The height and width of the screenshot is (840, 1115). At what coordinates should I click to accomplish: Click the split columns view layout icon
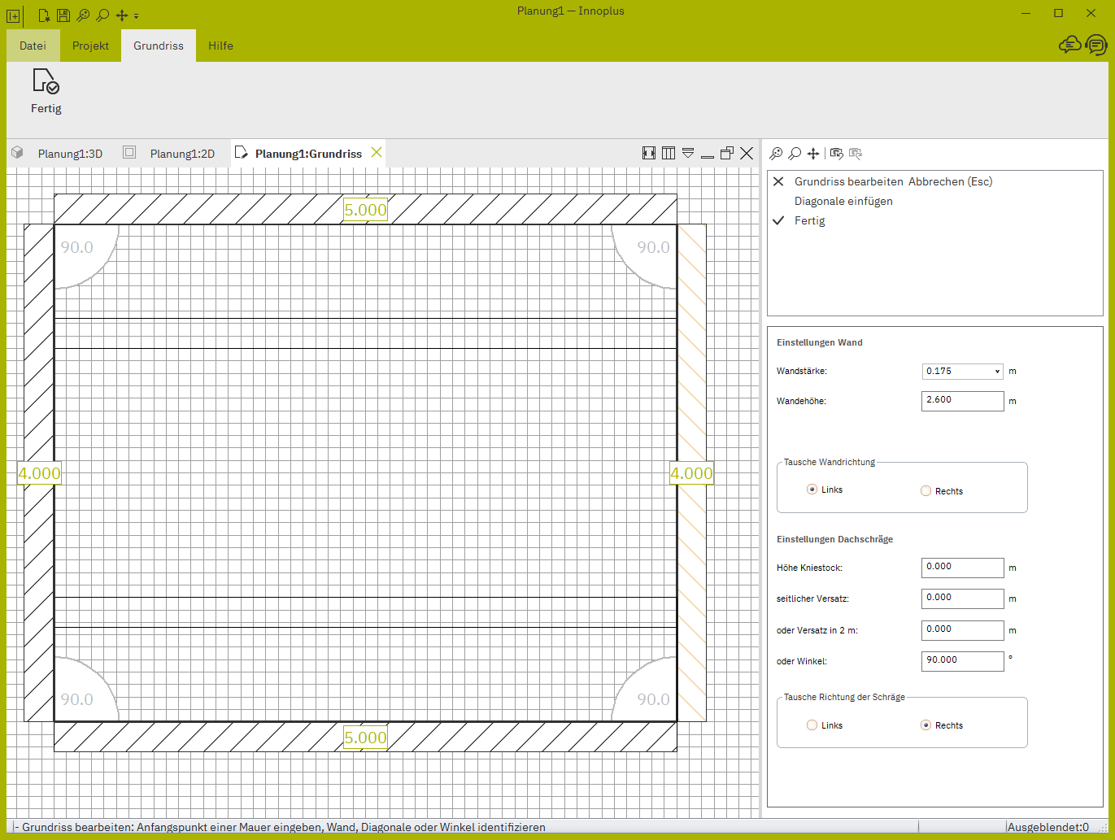[669, 153]
